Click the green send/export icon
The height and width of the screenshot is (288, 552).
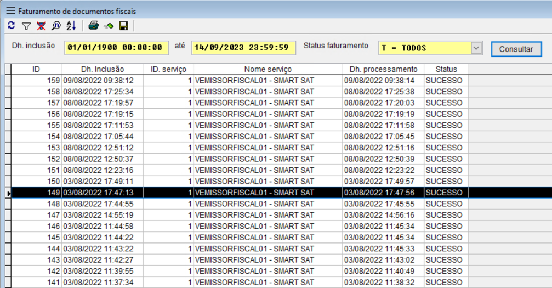pyautogui.click(x=109, y=26)
